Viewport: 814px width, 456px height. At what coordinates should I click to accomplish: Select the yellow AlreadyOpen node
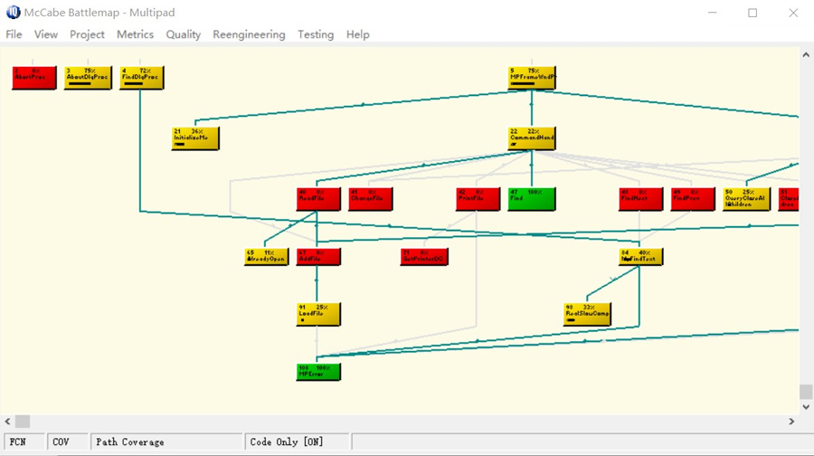click(266, 257)
